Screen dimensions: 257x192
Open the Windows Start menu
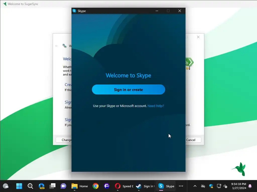point(19,186)
